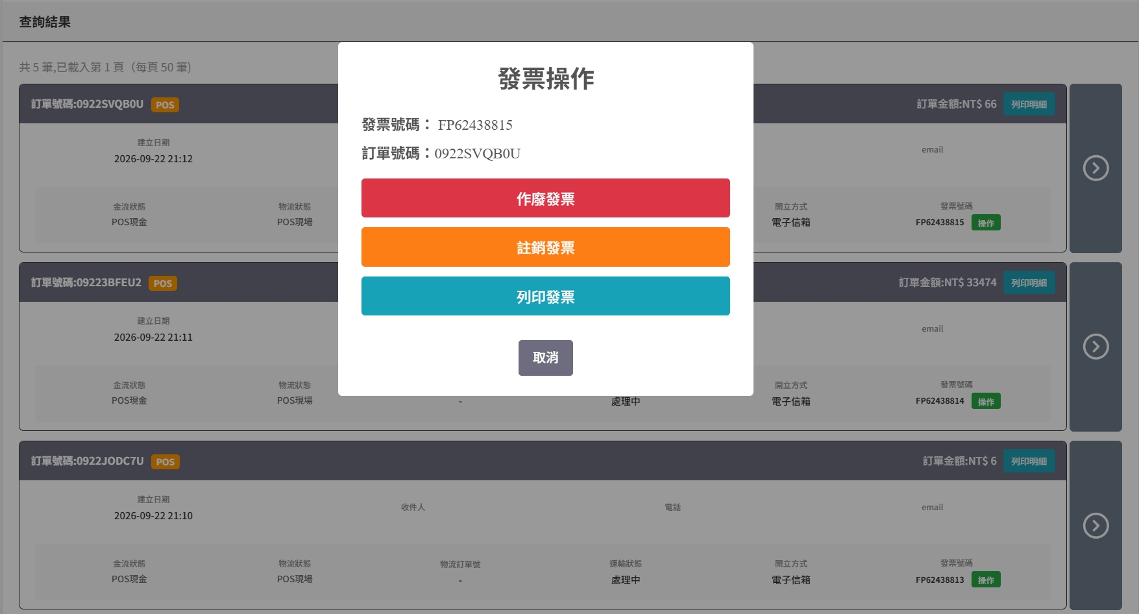Click POS badge of order 0922SVQB0U

coord(165,104)
